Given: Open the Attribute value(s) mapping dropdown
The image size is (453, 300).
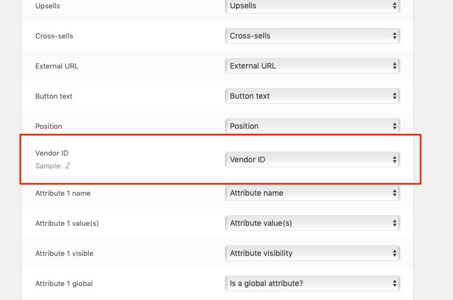Looking at the screenshot, I should click(312, 223).
